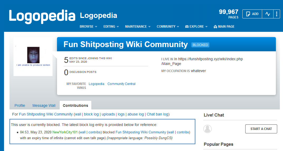Open the wall link in the header line
Screen dimensions: 283x151
(x=78, y=114)
